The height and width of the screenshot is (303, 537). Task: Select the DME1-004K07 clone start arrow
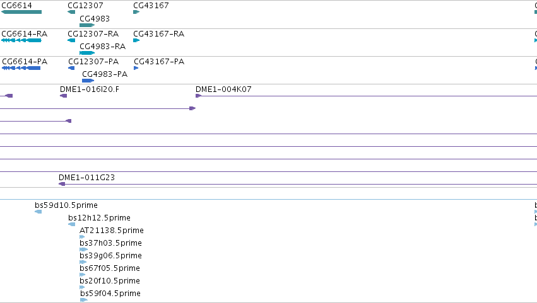tap(198, 96)
